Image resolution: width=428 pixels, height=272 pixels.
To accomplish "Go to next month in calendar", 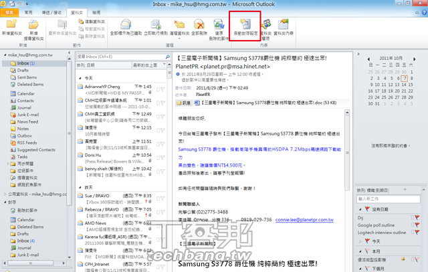I will click(x=414, y=59).
